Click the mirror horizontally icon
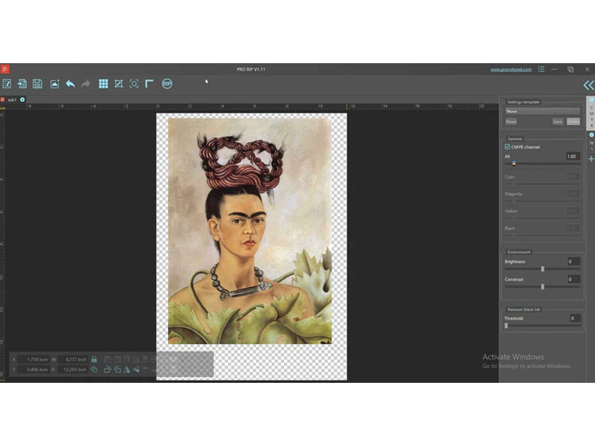Image resolution: width=595 pixels, height=446 pixels. click(126, 369)
